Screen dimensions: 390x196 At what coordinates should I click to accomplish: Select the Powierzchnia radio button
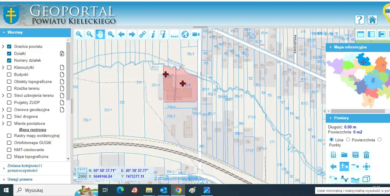[348, 140]
